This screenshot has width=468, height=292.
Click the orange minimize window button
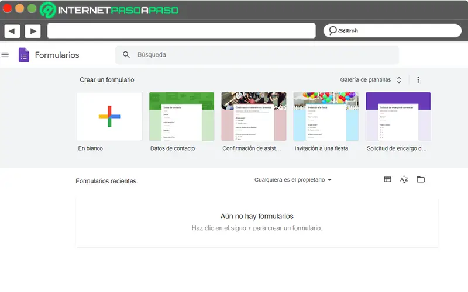pos(19,8)
